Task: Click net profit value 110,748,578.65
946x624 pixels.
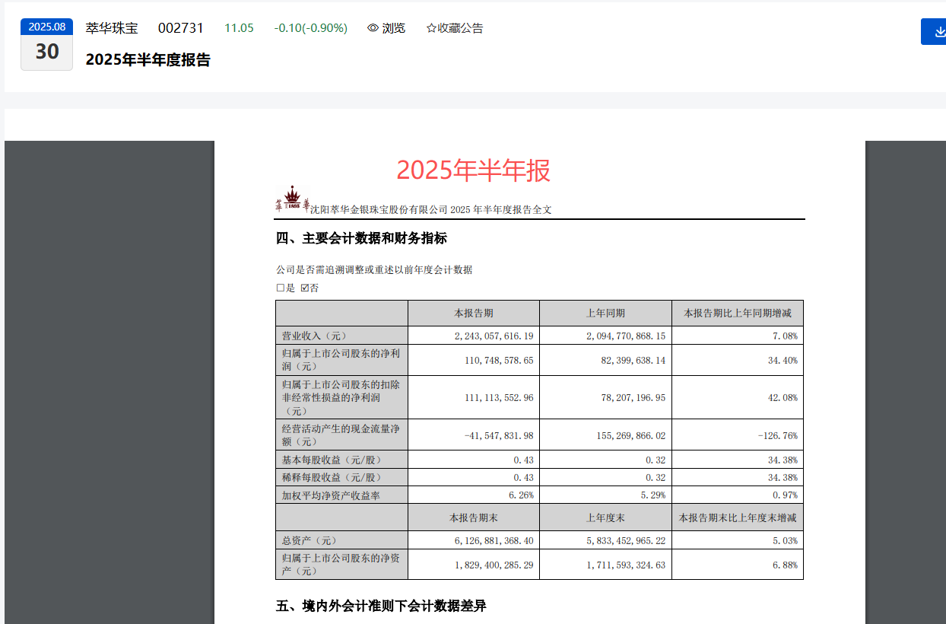Action: [x=499, y=360]
